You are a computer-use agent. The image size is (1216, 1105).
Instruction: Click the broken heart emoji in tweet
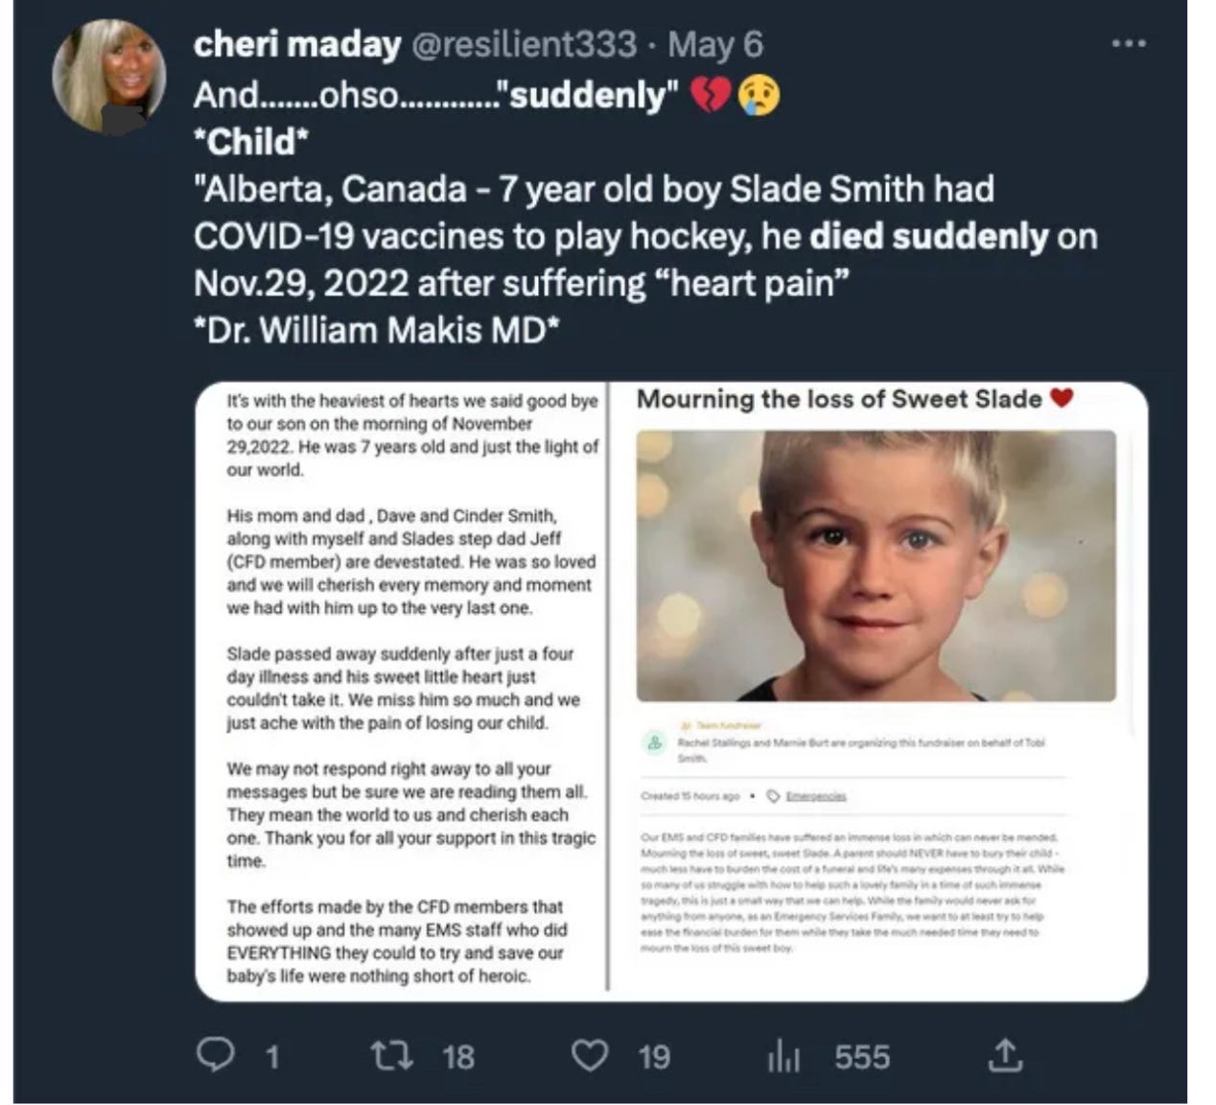712,95
